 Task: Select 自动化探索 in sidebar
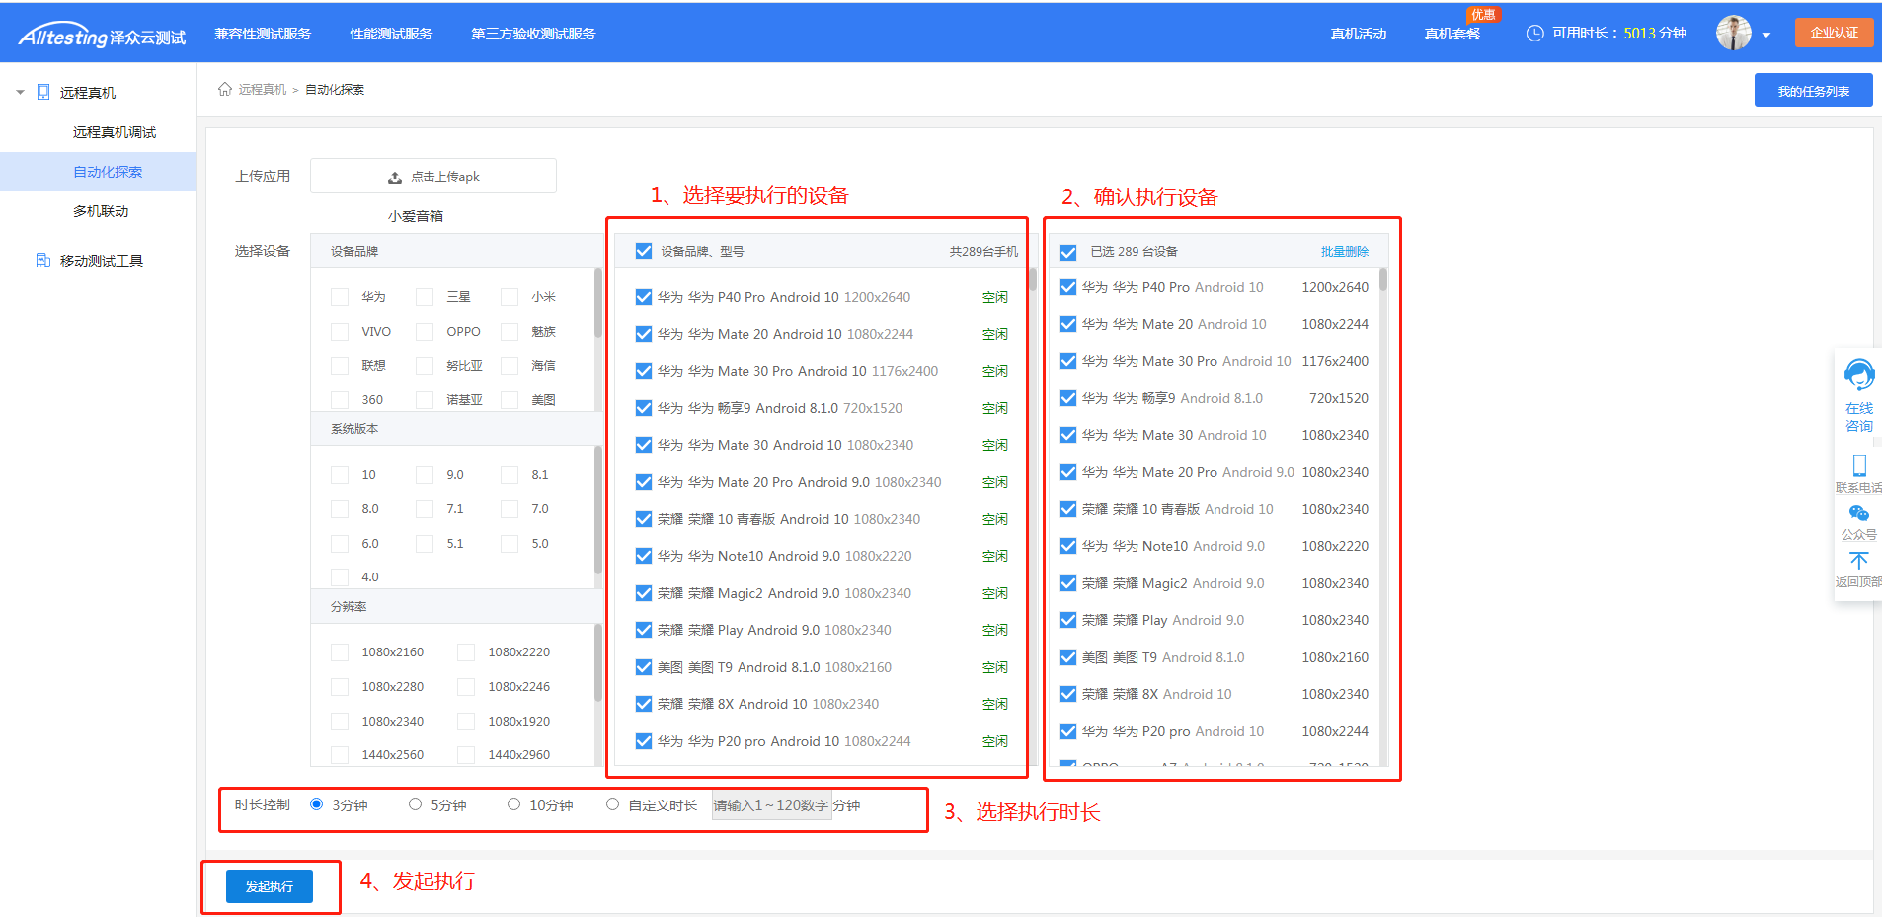click(x=99, y=172)
